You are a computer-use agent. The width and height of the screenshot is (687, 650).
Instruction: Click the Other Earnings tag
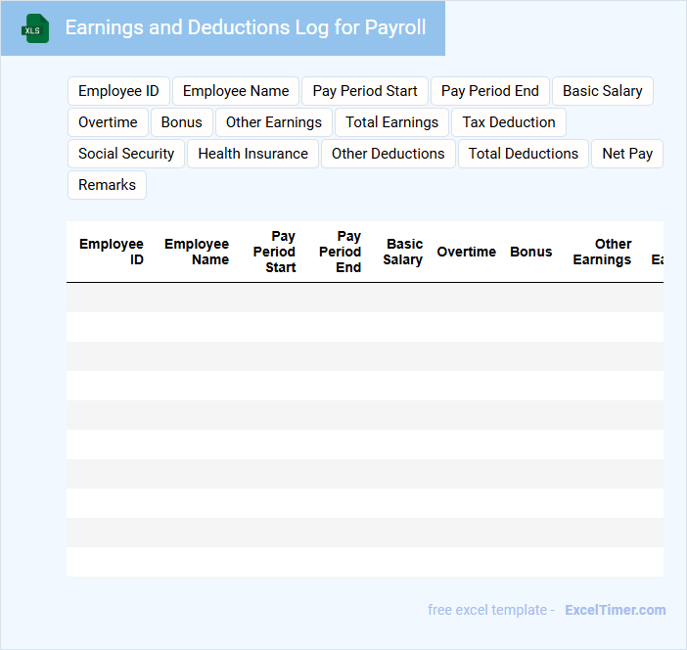[273, 122]
